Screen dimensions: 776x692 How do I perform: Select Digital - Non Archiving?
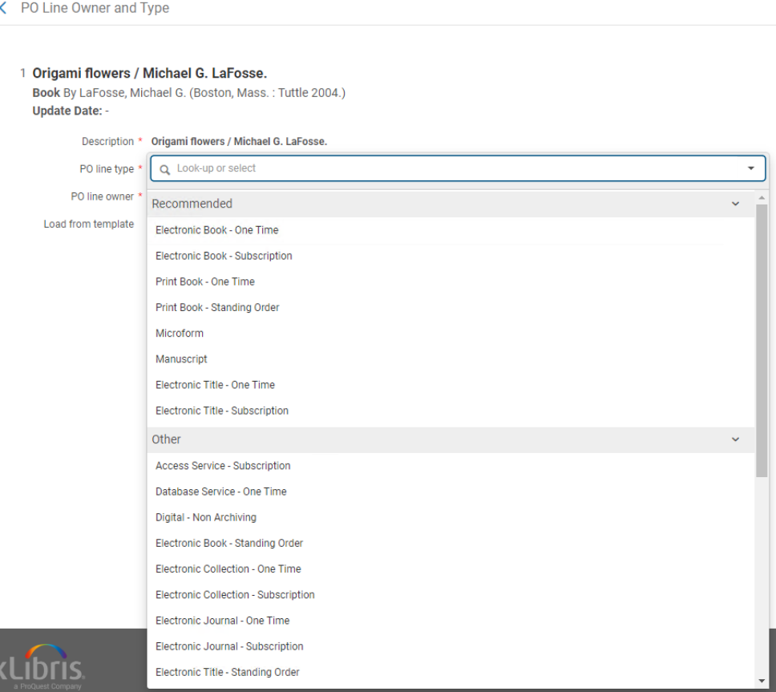pos(451,517)
